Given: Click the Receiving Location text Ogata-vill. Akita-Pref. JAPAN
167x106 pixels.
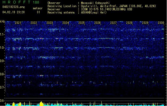Looking at the screenshot, I should [104, 6].
